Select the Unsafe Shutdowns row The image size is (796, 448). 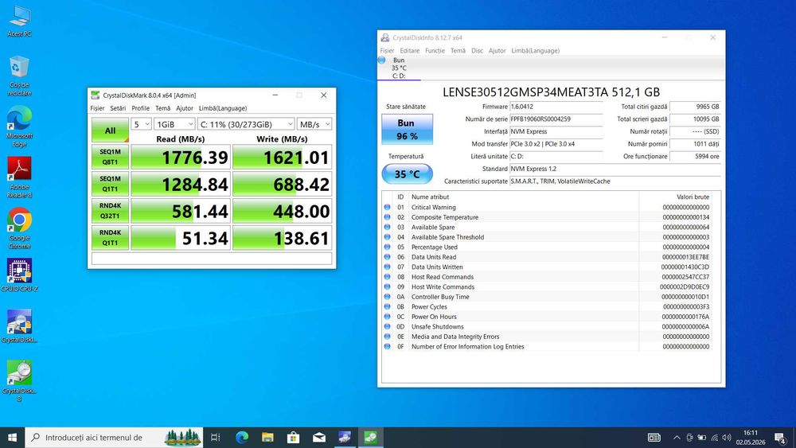point(547,327)
